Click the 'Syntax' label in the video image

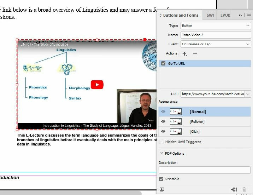(75, 98)
